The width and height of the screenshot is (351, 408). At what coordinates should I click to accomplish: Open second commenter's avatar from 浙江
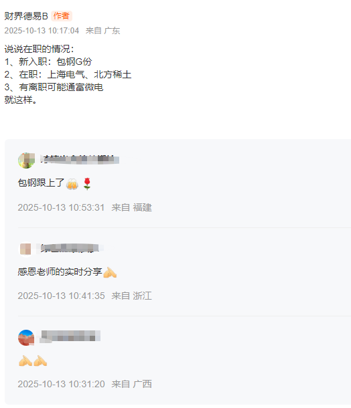pos(25,249)
